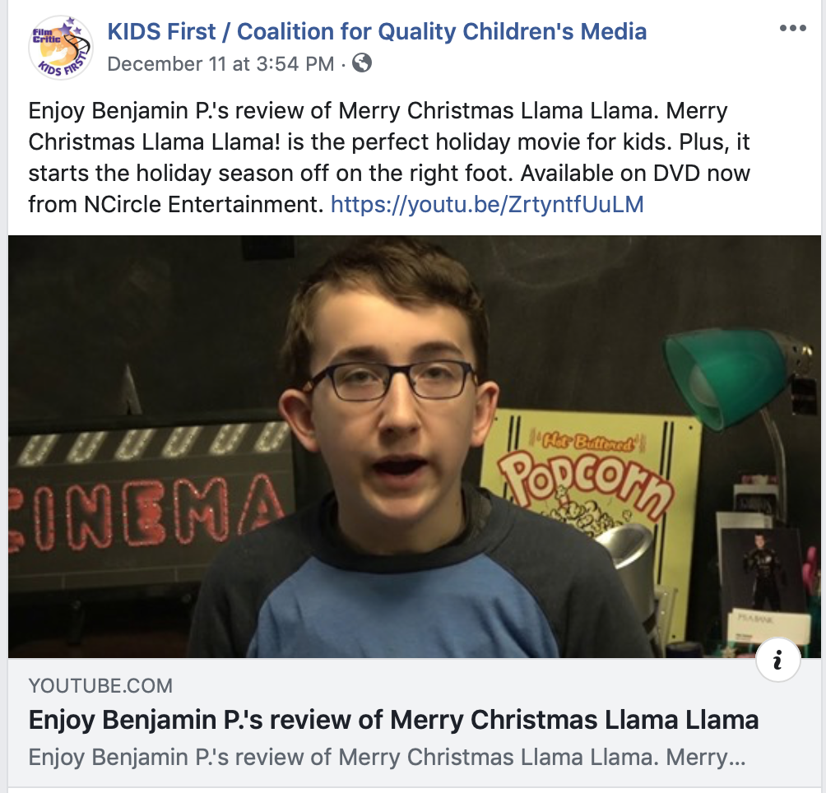Open the KIDS First / Coalition for Quality Children's Media page

[x=377, y=31]
